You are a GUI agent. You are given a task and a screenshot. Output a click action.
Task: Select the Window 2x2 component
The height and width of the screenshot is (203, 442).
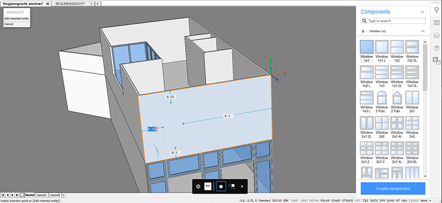pos(382,123)
